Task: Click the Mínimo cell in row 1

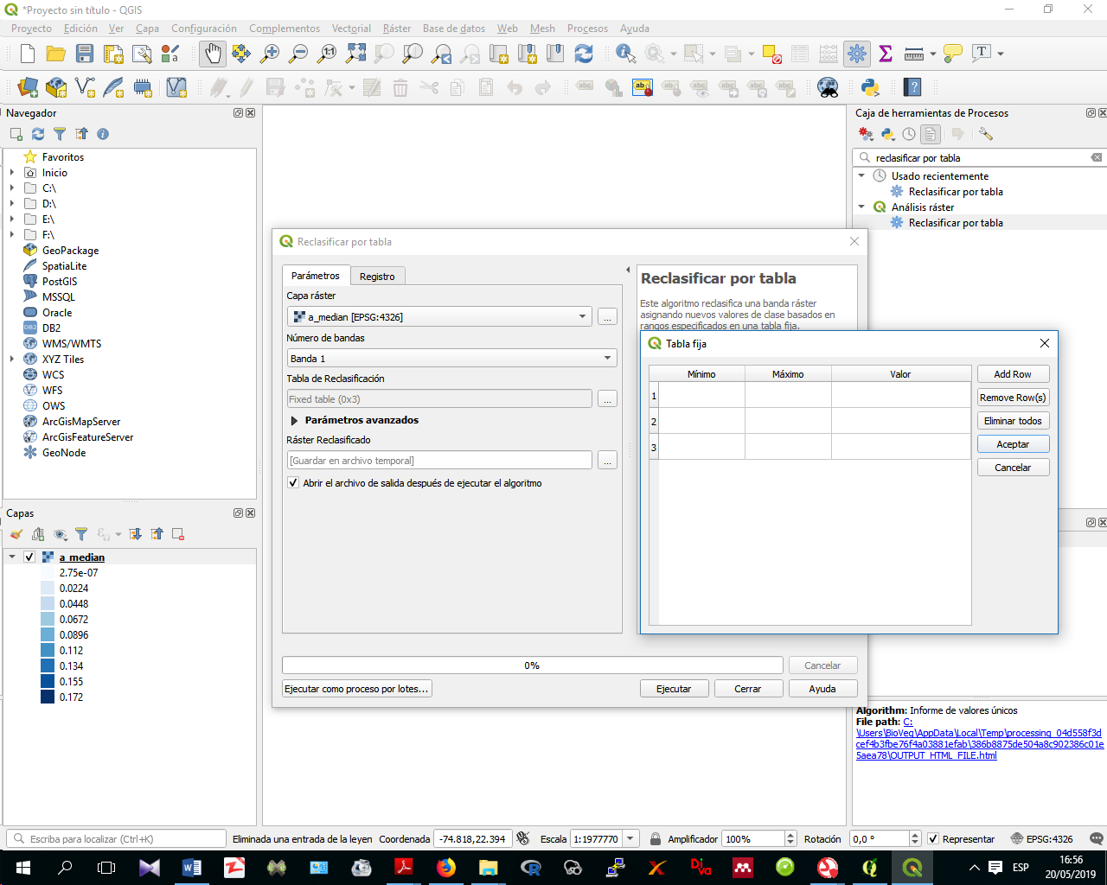Action: point(701,395)
